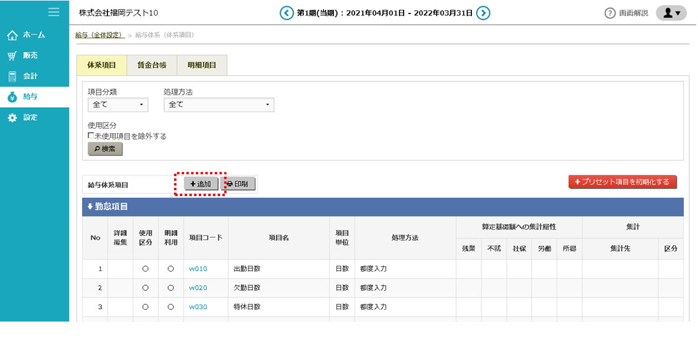Viewport: 698px width, 341px height.
Task: Open the user account menu
Action: coord(671,13)
